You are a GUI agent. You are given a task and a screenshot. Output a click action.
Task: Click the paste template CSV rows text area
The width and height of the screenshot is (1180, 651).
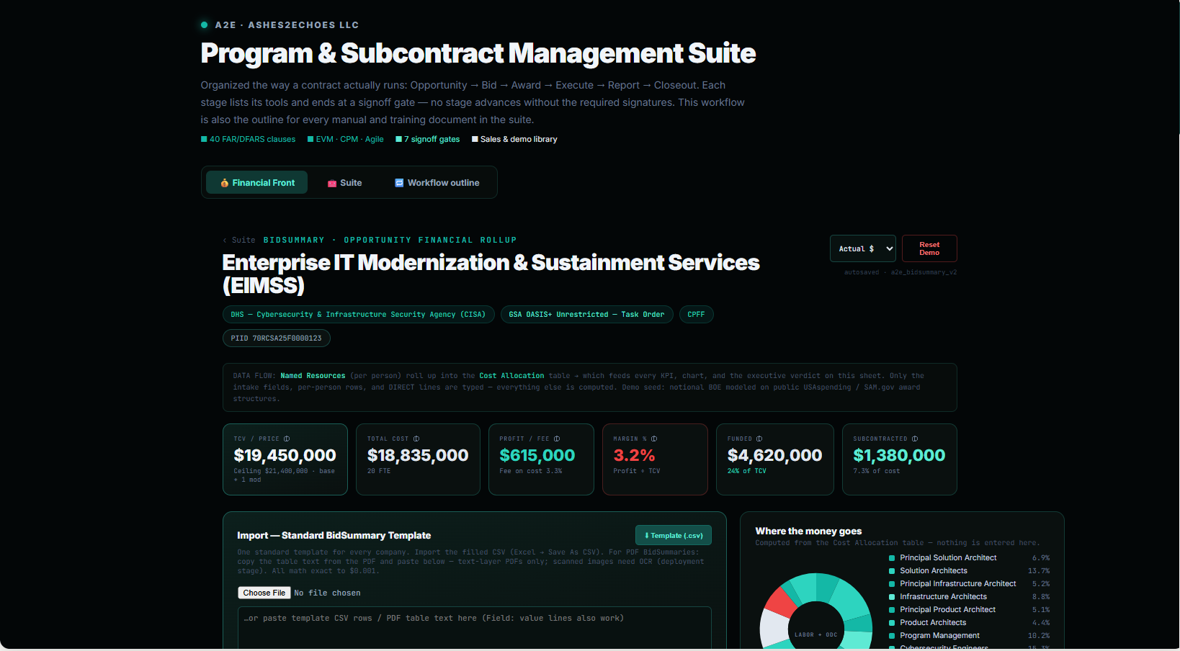click(x=475, y=628)
